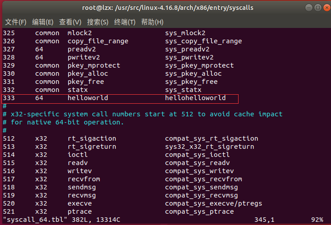Click sys_pwritev2 entry point
This screenshot has height=225, width=331.
pyautogui.click(x=189, y=57)
